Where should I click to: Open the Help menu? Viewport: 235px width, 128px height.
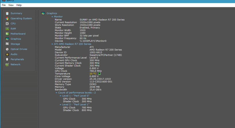point(19,5)
